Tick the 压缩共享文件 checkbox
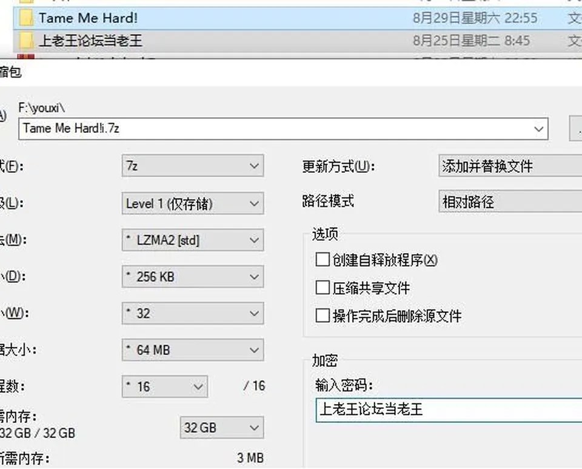Viewport: 582px width, 469px height. coord(322,288)
